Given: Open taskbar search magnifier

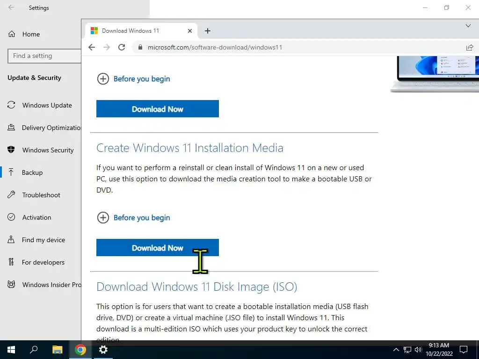Looking at the screenshot, I should click(34, 350).
